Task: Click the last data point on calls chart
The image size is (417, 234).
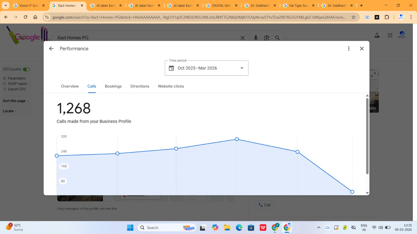Action: tap(352, 192)
